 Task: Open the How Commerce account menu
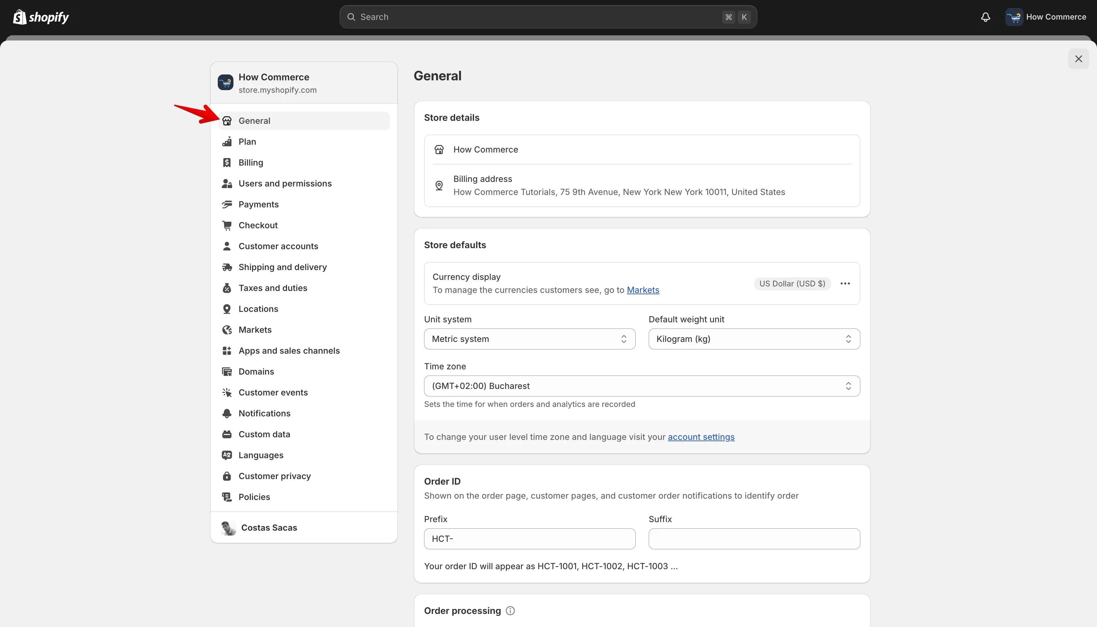tap(1046, 17)
